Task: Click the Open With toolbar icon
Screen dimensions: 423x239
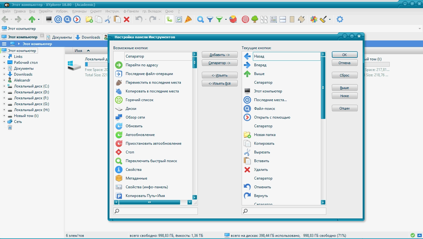Action: pos(77,19)
